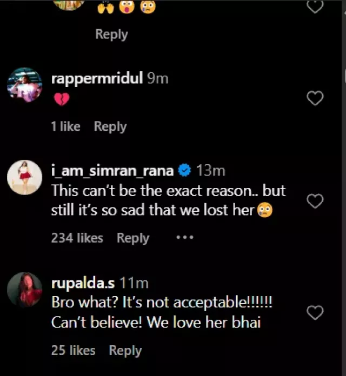This screenshot has height=376, width=346.
Task: Reply to rupalda.s's comment
Action: tap(125, 350)
